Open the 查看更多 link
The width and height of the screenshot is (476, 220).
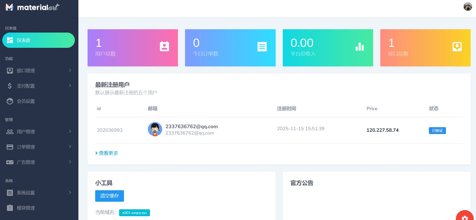107,153
